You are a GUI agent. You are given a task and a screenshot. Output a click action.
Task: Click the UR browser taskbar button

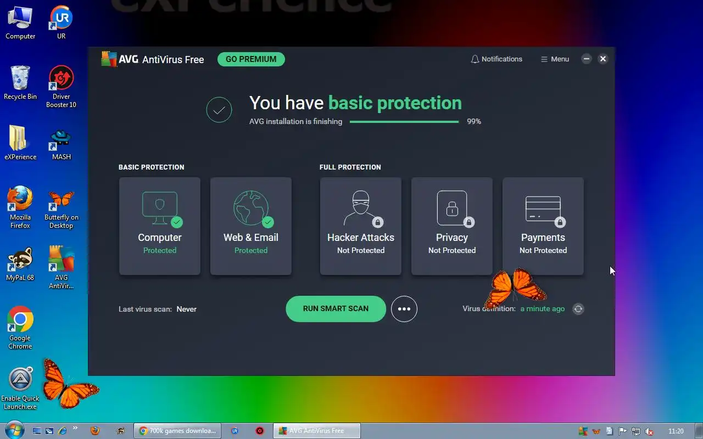pos(235,431)
